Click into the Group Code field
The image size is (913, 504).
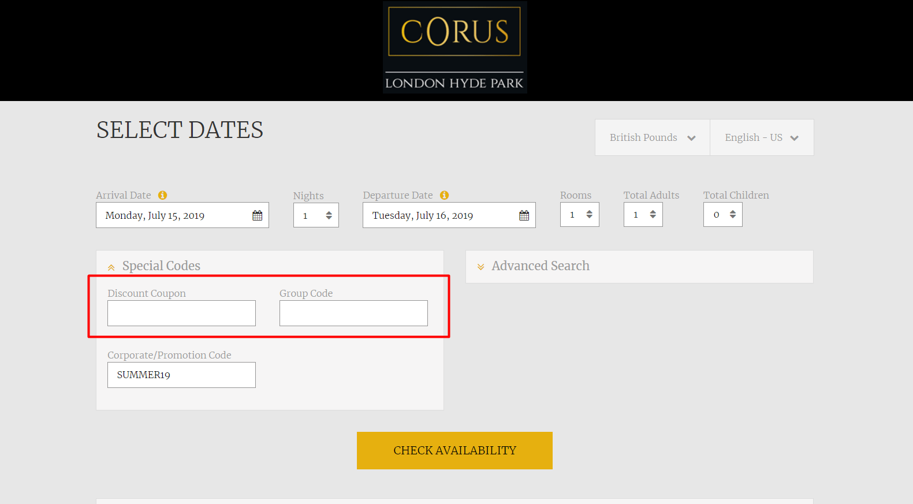[353, 313]
